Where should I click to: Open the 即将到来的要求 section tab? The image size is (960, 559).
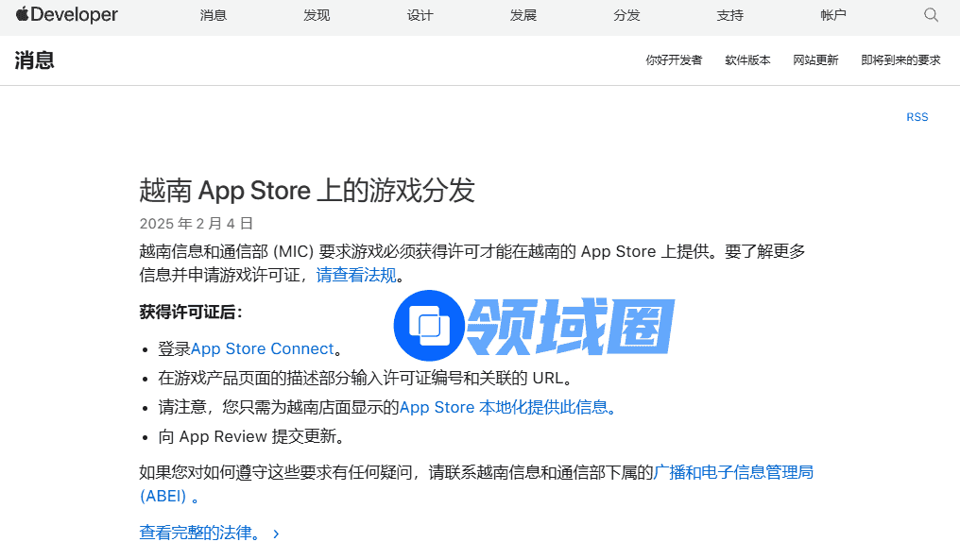(x=900, y=60)
